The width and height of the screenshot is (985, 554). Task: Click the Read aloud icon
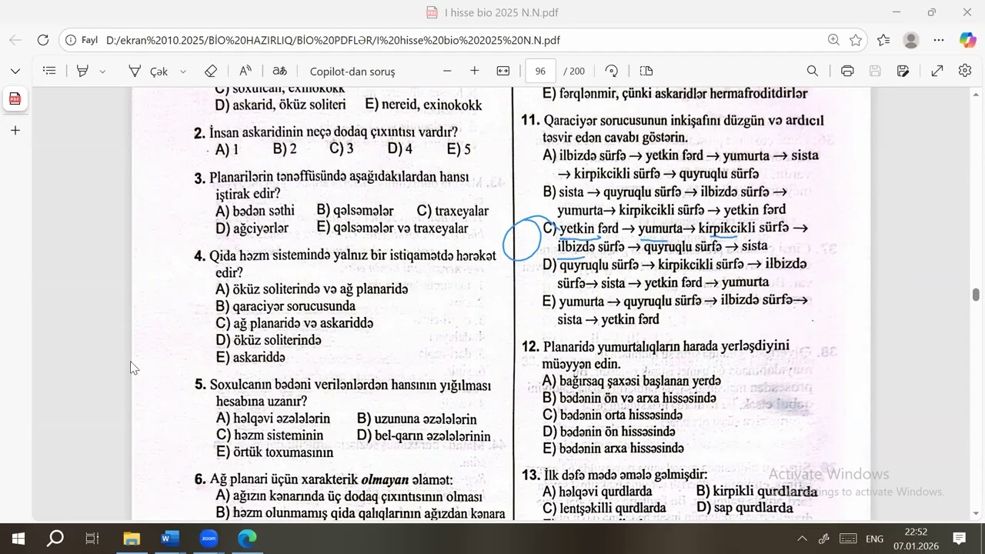coord(245,71)
